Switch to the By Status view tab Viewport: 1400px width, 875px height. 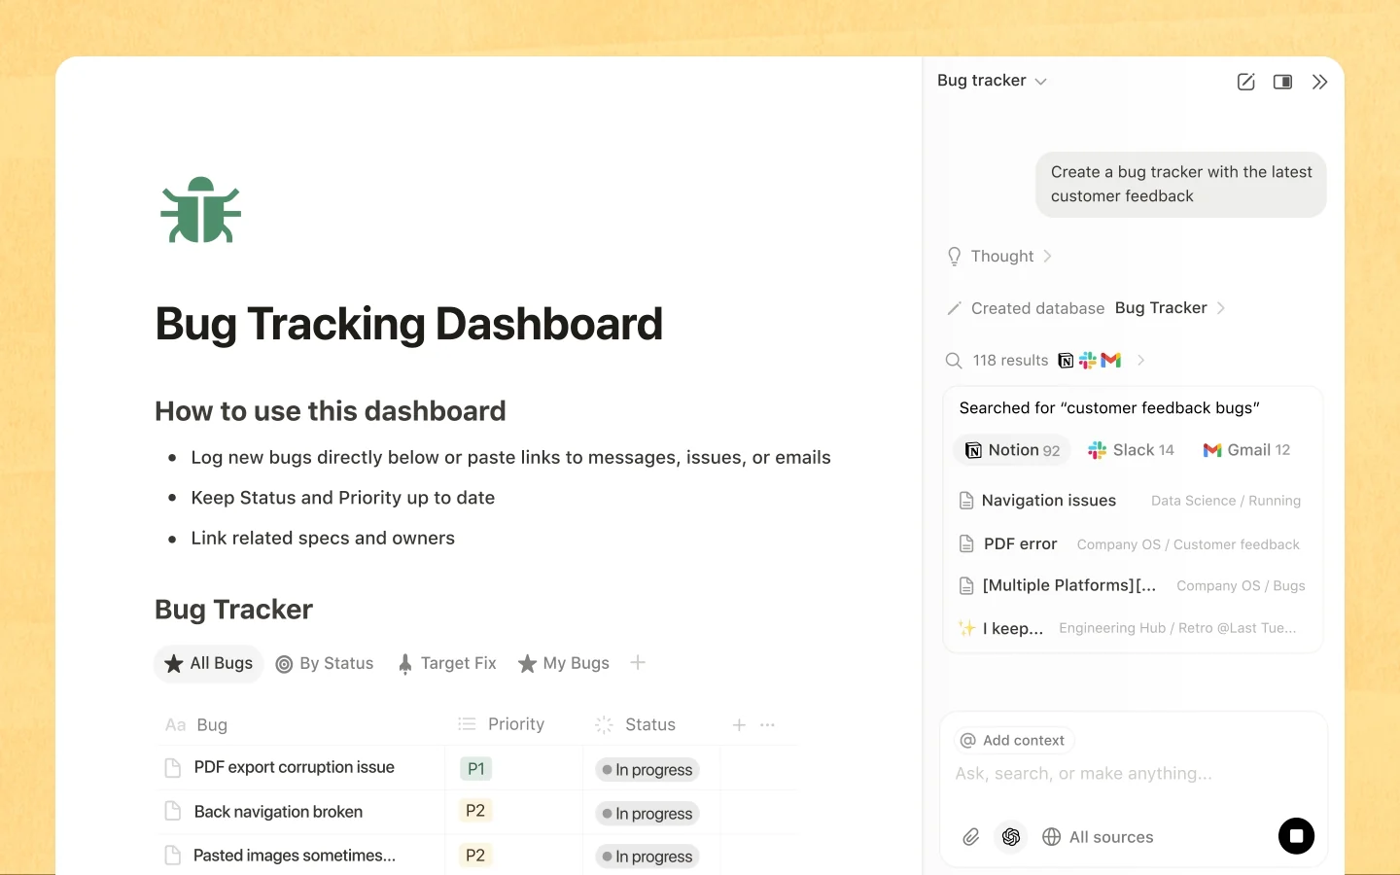pos(325,663)
